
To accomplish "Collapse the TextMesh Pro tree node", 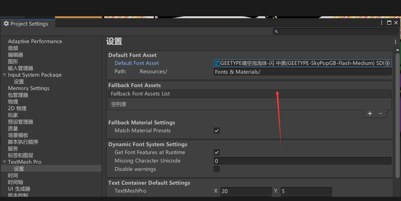I will [4, 162].
